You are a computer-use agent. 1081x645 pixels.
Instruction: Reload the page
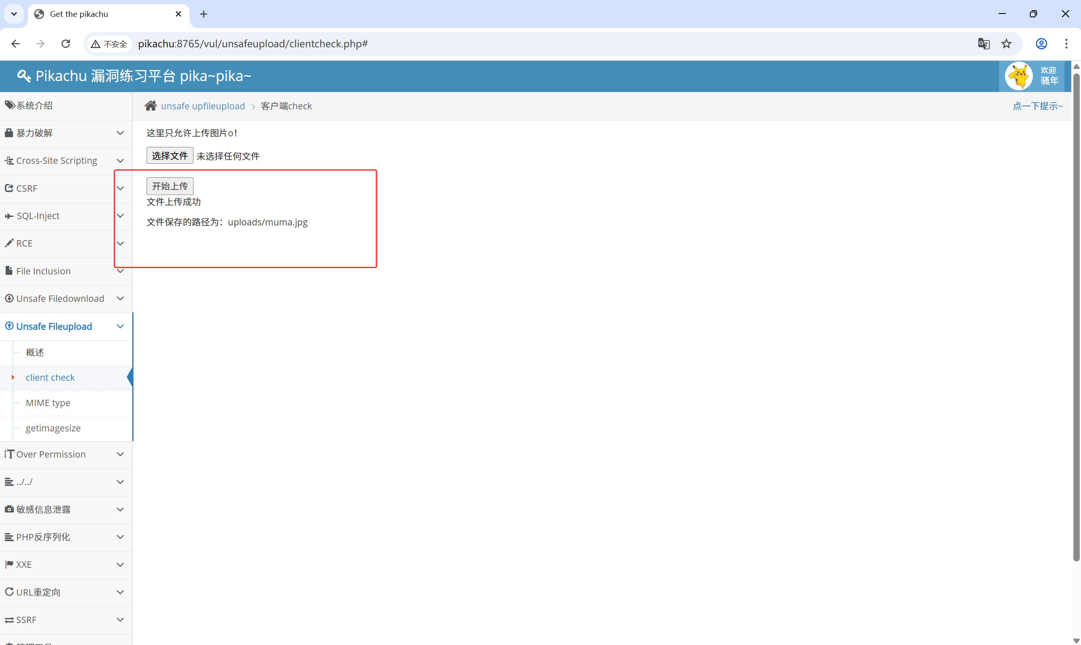pos(65,43)
